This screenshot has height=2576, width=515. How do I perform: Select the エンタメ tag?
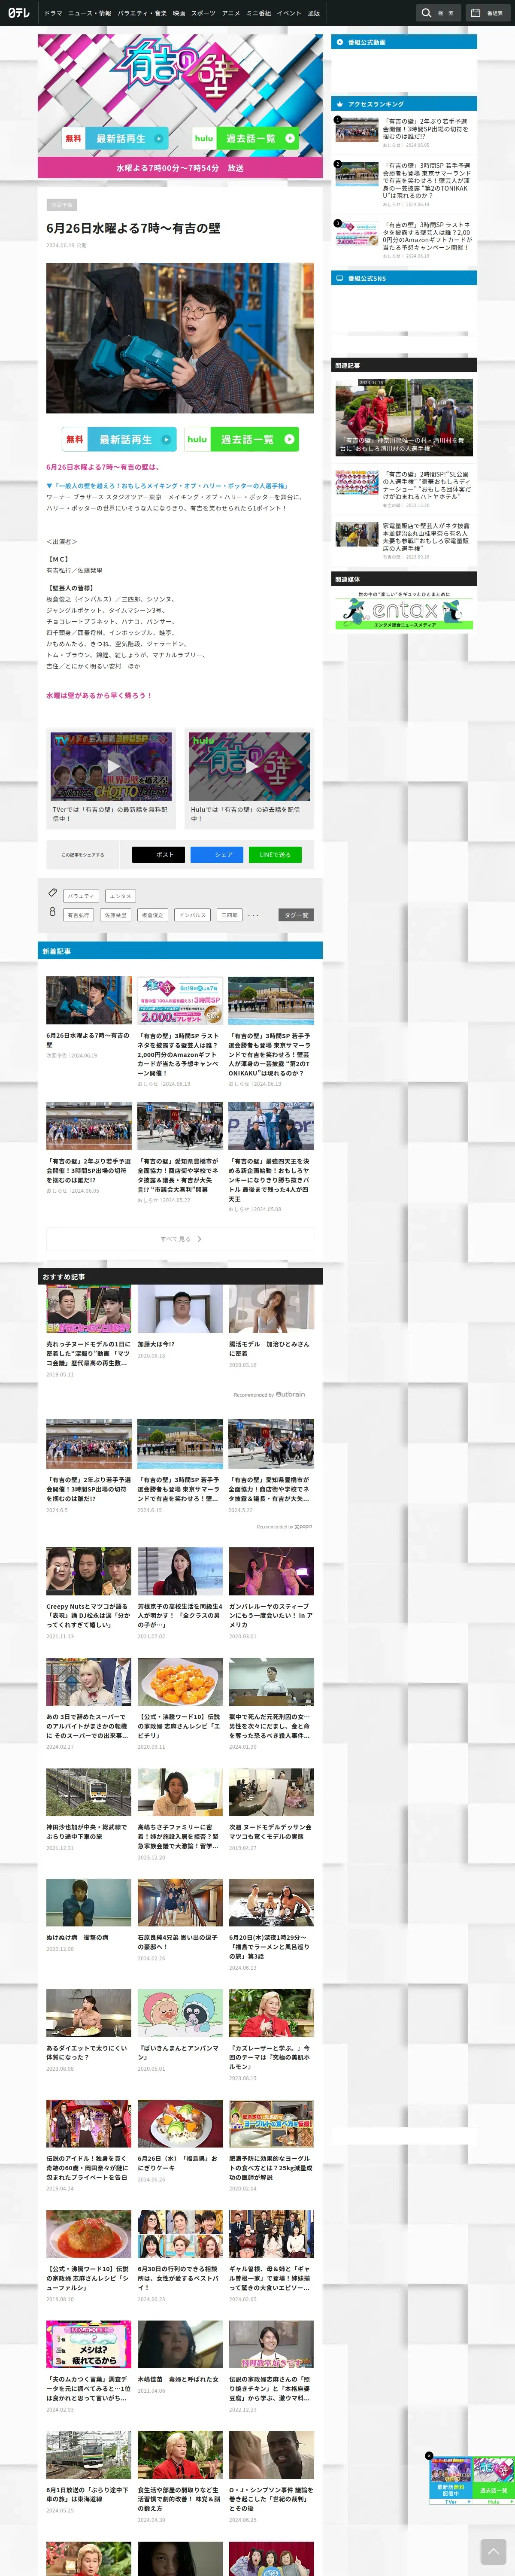point(120,896)
